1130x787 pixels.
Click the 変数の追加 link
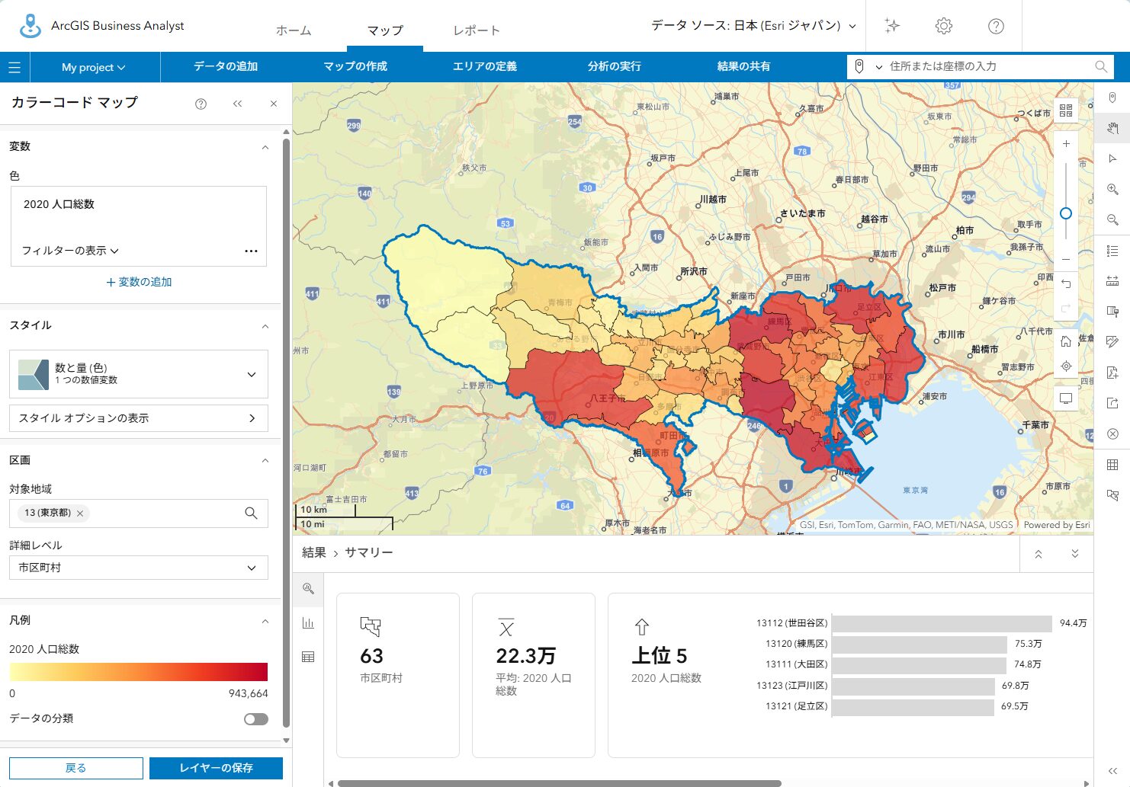pos(139,282)
